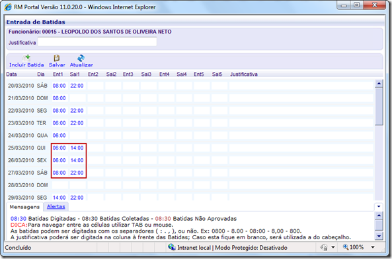Screen dimensions: 392x259
Task: Click the grid scrollbar up arrow
Action: click(379, 84)
